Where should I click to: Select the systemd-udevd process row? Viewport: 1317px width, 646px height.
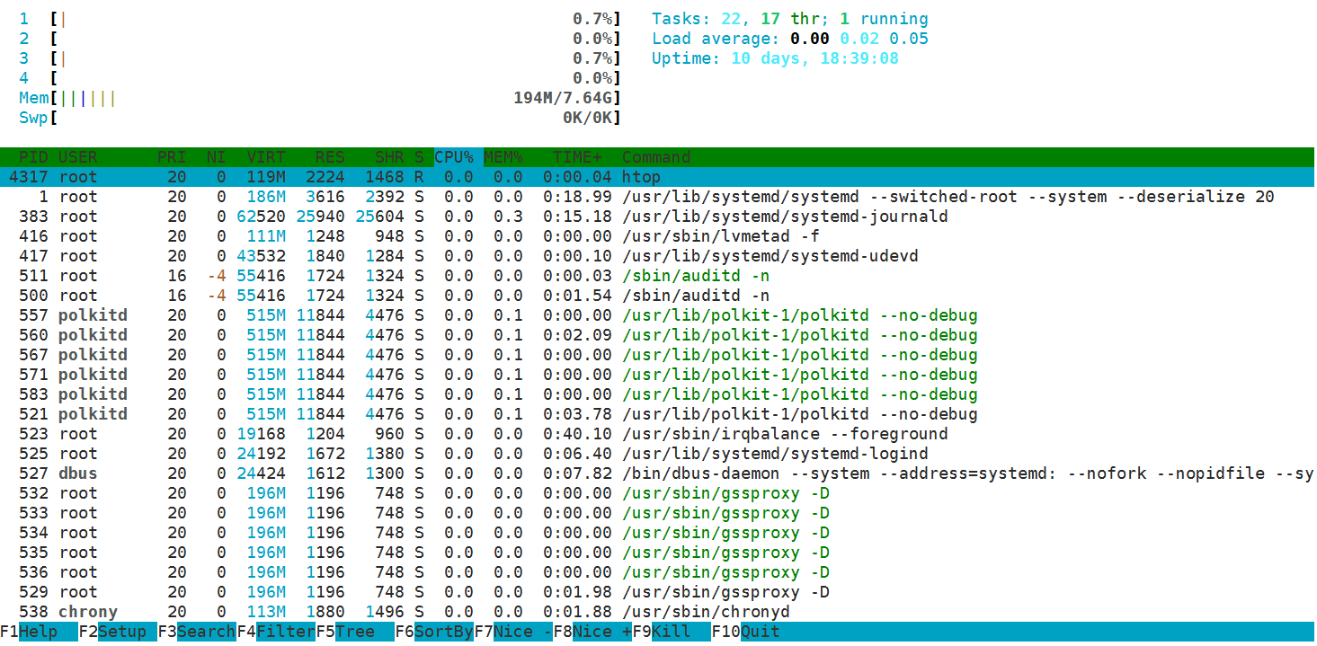coord(657,256)
